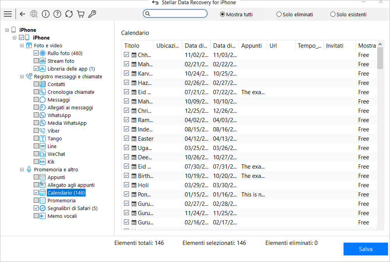This screenshot has width=390, height=262.
Task: Click the refresh update icon
Action: tap(69, 14)
